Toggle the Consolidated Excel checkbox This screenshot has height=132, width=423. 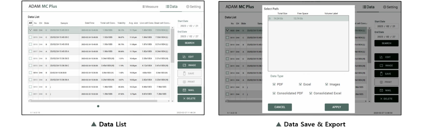pos(311,93)
